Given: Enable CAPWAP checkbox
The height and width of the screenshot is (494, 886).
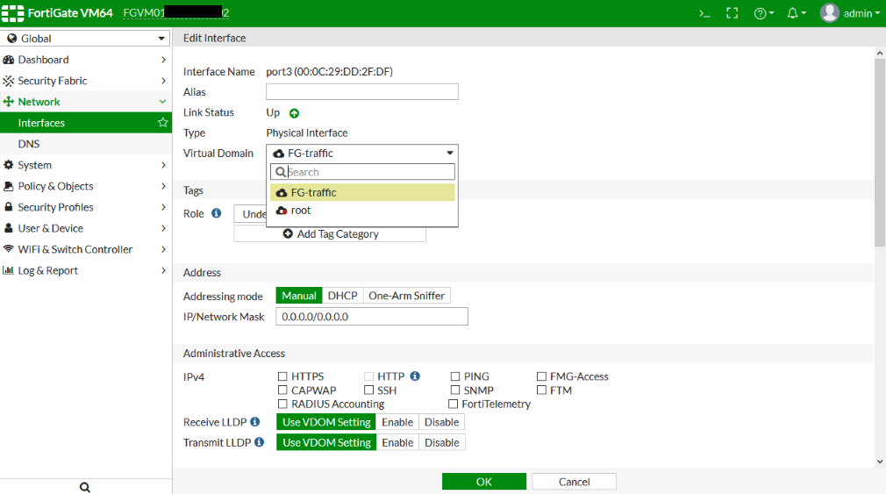Looking at the screenshot, I should point(282,390).
